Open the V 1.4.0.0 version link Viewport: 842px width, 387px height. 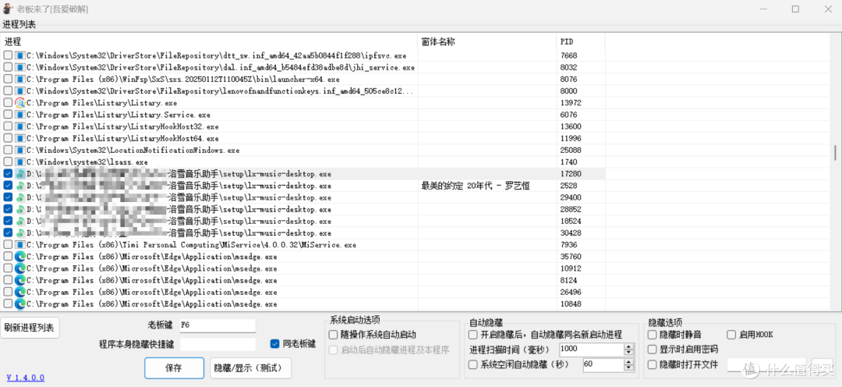coord(26,378)
